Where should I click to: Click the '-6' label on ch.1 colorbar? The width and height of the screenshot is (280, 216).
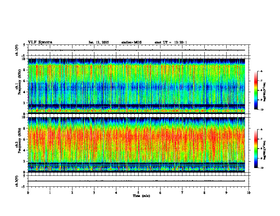click(261, 71)
